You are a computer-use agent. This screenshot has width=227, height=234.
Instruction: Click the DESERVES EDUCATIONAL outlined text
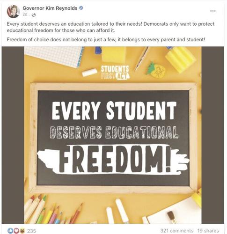click(114, 132)
